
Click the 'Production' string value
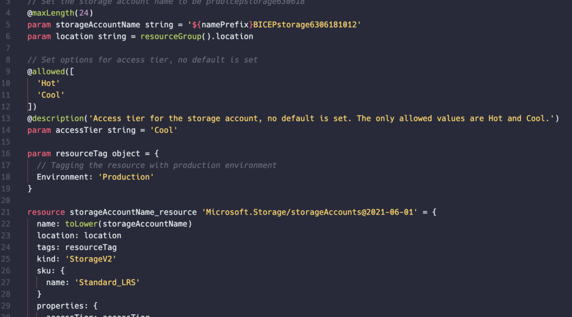(x=126, y=177)
